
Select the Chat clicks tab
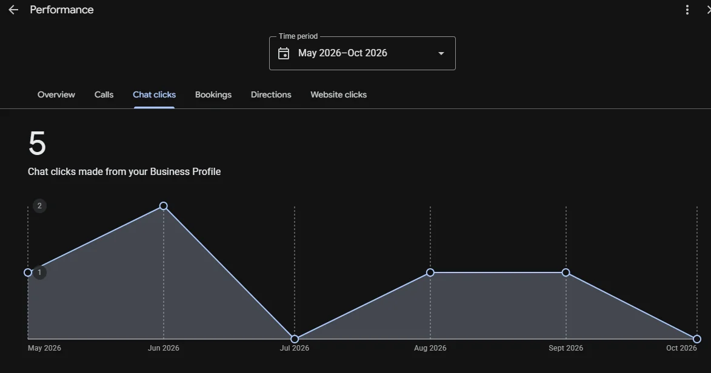[x=154, y=94]
